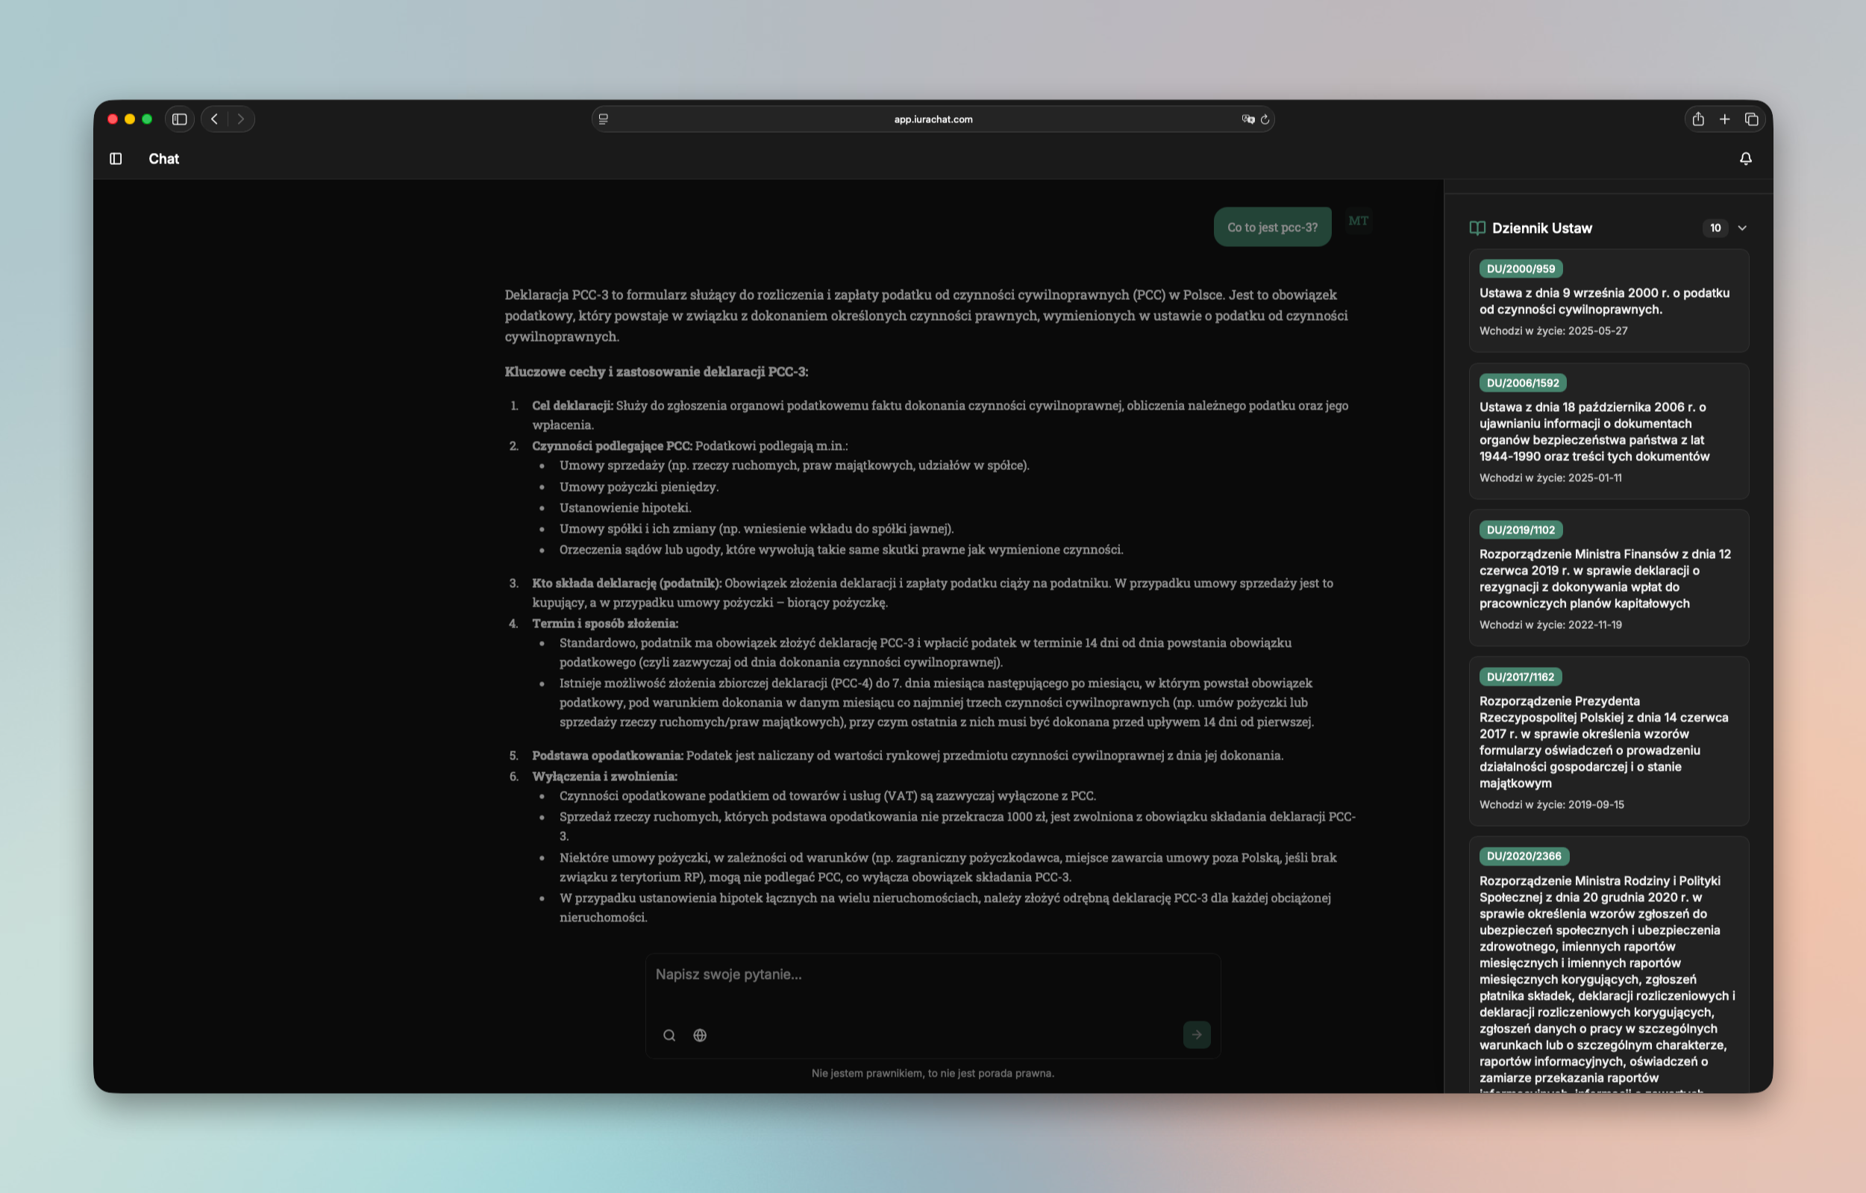The image size is (1866, 1193).
Task: Toggle the globe web search icon
Action: (x=700, y=1035)
